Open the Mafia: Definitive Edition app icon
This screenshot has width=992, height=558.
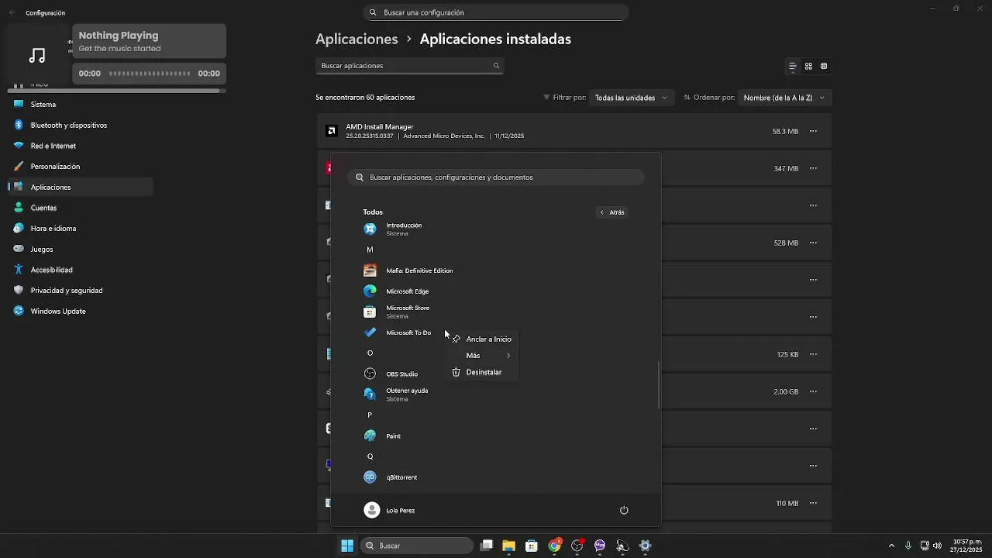[370, 270]
